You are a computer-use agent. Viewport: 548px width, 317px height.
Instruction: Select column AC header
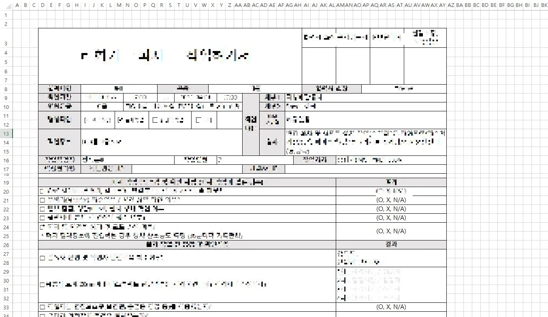(255, 5)
